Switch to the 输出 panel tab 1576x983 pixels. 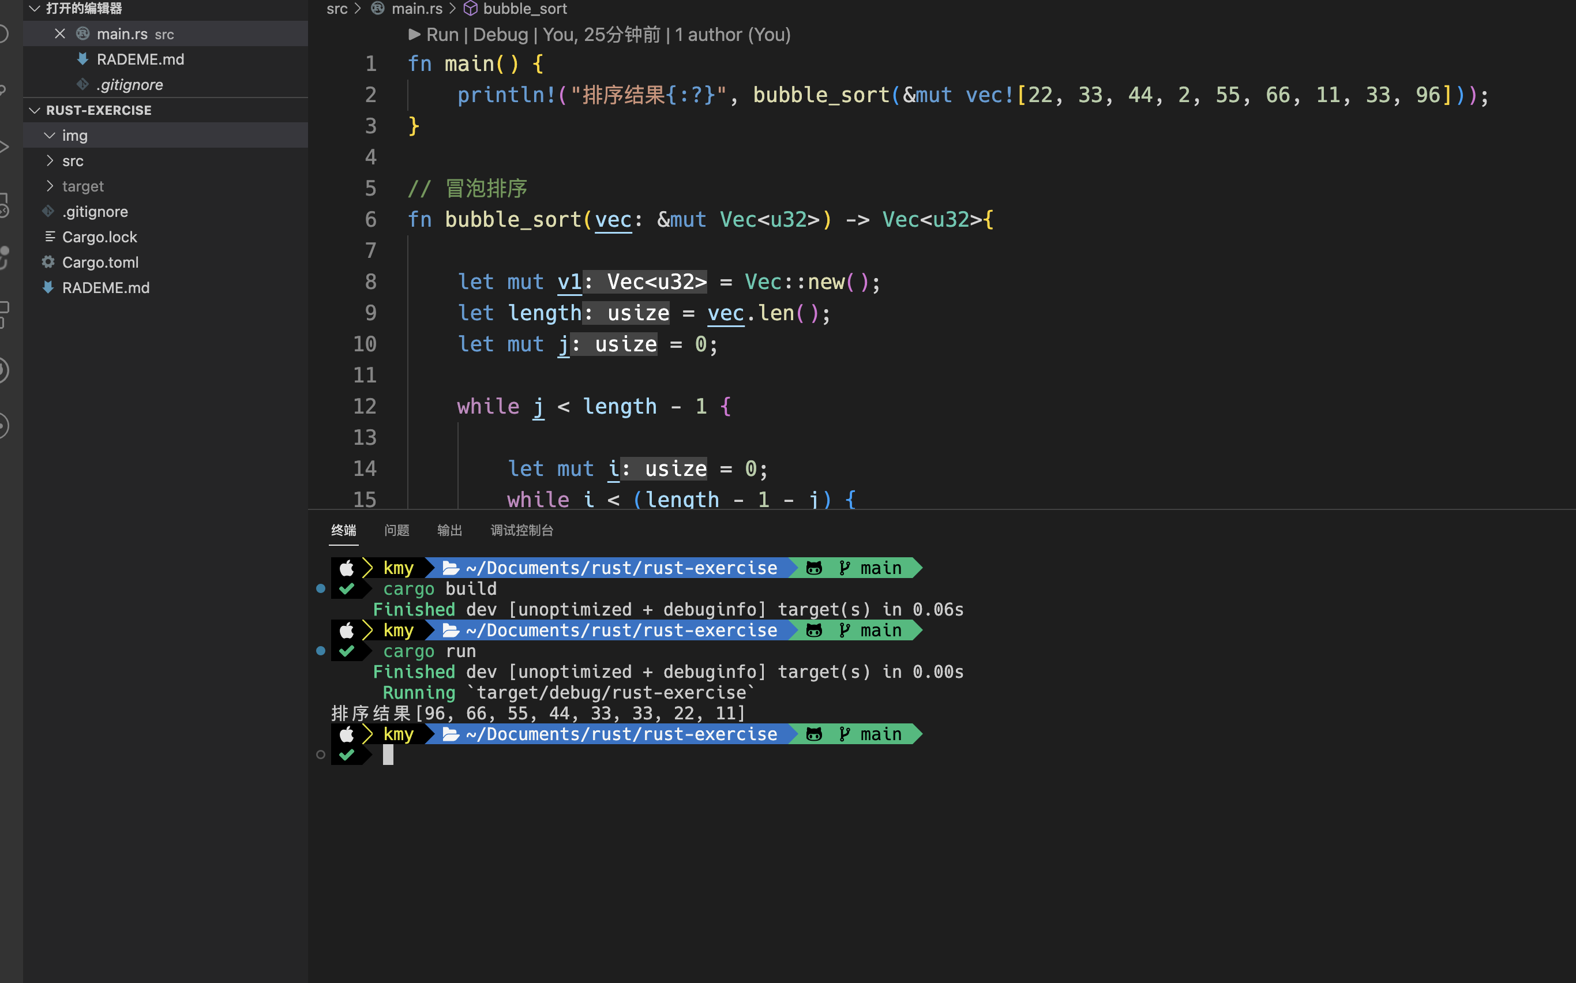[x=449, y=530]
